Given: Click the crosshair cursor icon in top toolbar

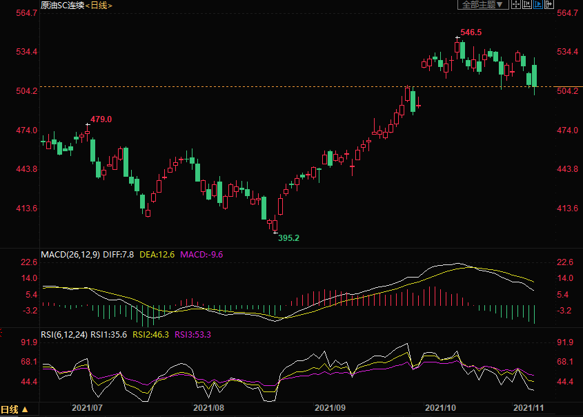Looking at the screenshot, I should point(517,5).
